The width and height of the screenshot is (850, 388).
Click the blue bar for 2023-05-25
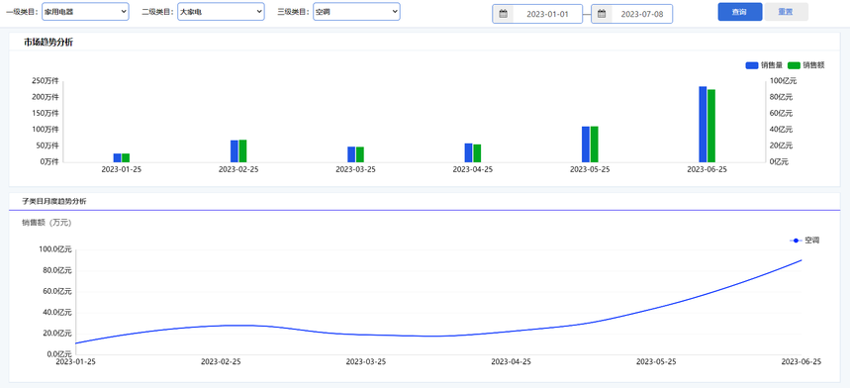[586, 145]
